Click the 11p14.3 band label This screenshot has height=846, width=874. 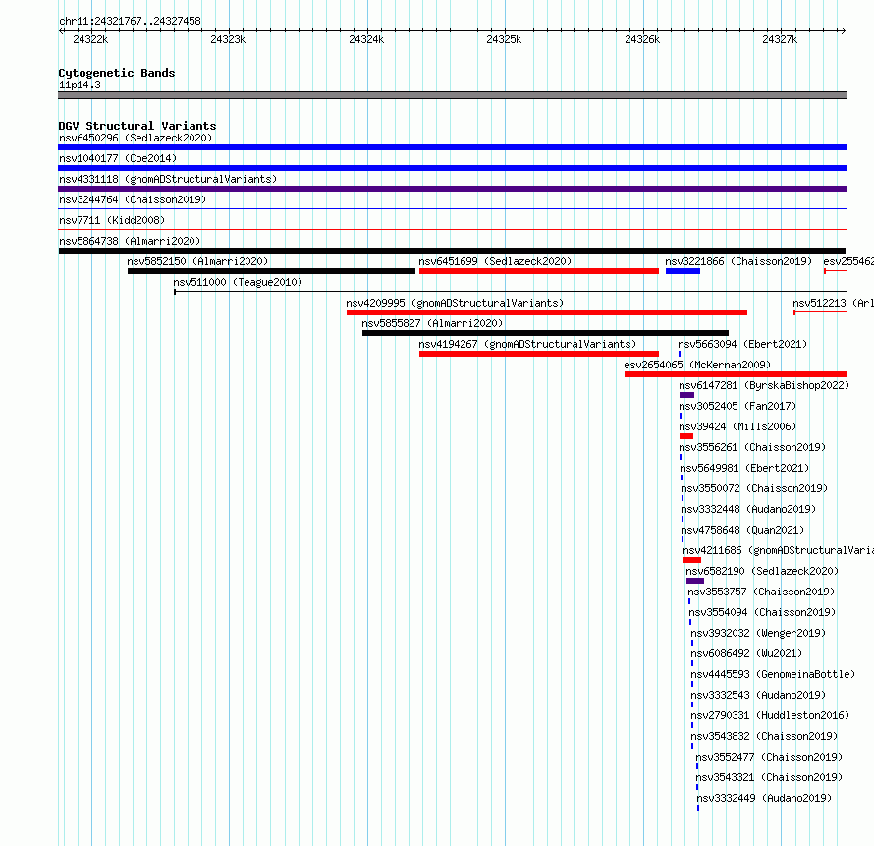[x=80, y=85]
